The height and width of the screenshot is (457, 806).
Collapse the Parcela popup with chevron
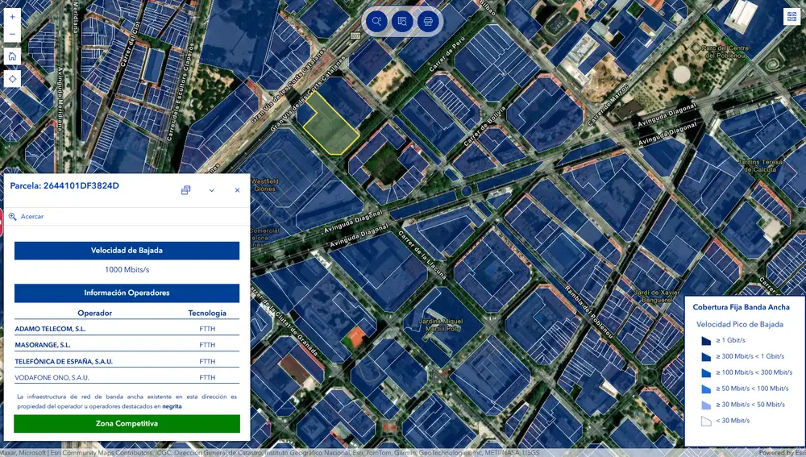[211, 190]
